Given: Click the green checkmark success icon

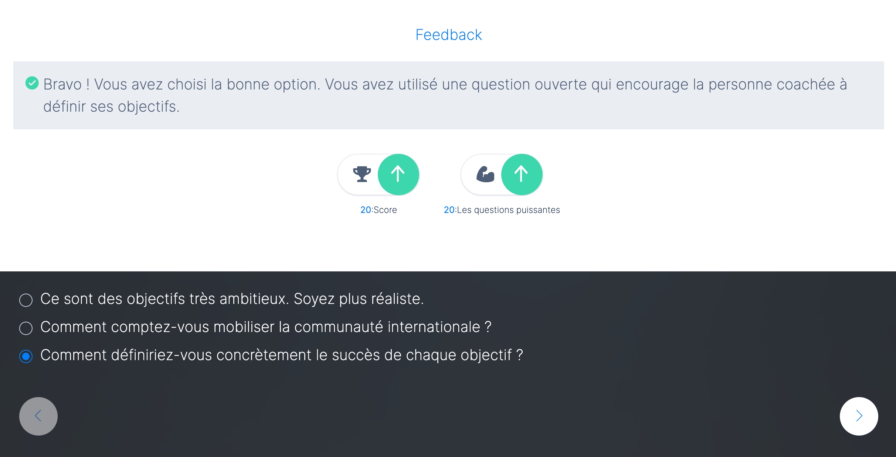Looking at the screenshot, I should point(32,83).
